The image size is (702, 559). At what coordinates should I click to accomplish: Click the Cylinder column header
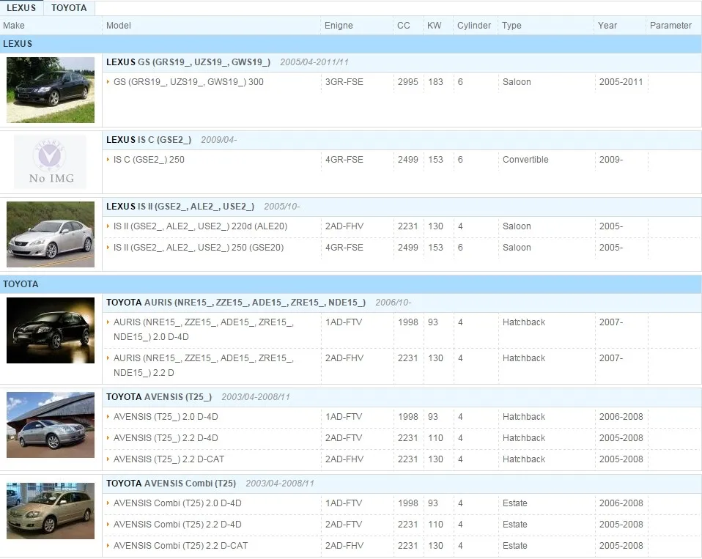[474, 26]
